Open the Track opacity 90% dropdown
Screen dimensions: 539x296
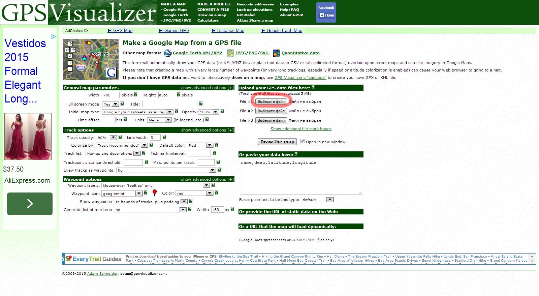tap(106, 138)
